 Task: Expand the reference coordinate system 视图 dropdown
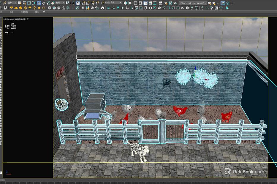[60, 3]
